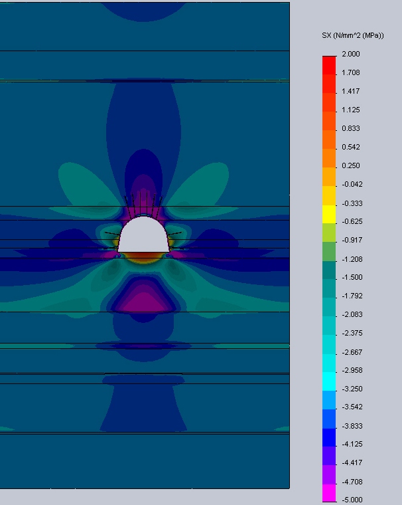The width and height of the screenshot is (402, 505).
Task: Select the -1.208 legend value
Action: 352,259
